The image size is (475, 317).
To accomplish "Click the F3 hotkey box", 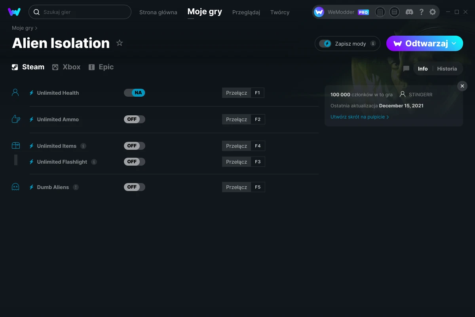I will point(258,162).
